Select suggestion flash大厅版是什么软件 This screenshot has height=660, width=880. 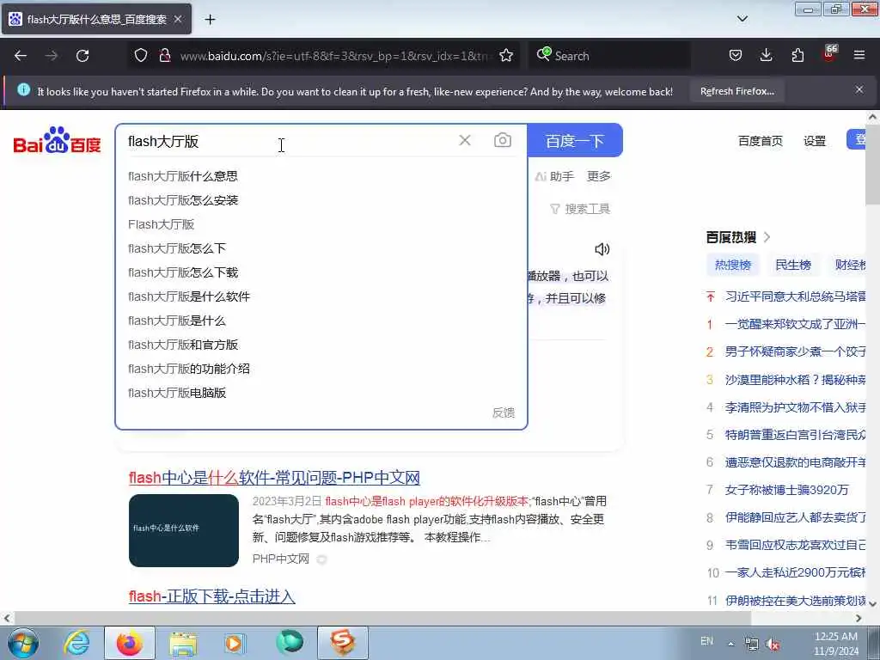point(321,296)
